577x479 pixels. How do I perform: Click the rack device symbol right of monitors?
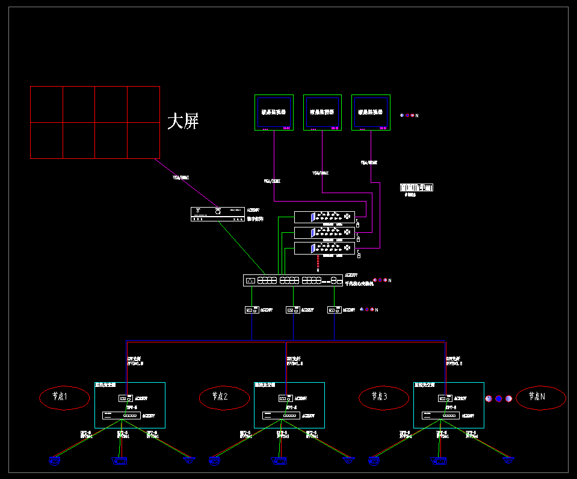click(416, 187)
